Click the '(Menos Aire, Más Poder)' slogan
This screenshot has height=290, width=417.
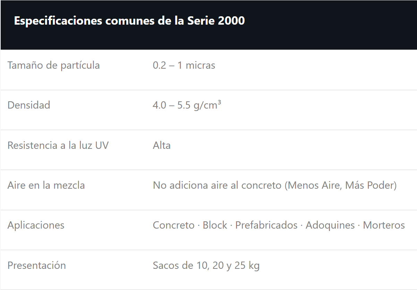click(341, 185)
